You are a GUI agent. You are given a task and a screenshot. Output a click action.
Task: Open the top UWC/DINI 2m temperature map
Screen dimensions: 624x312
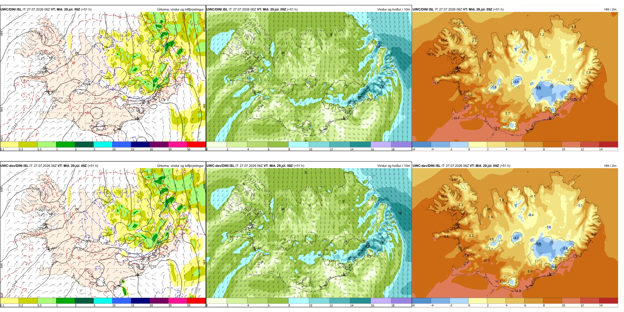pyautogui.click(x=515, y=77)
